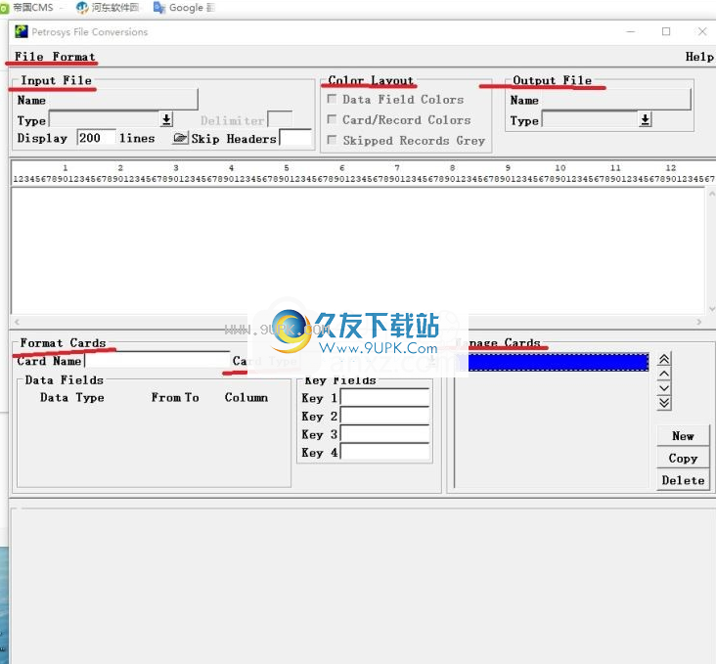Click the Copy card button
Image resolution: width=716 pixels, height=664 pixels.
click(x=683, y=458)
